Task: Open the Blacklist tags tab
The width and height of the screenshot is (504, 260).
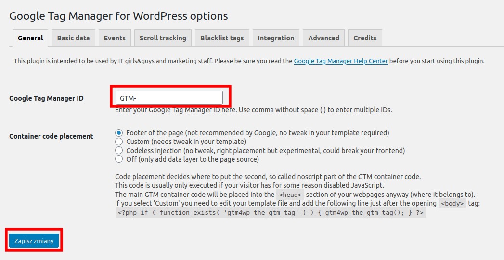Action: coord(222,38)
